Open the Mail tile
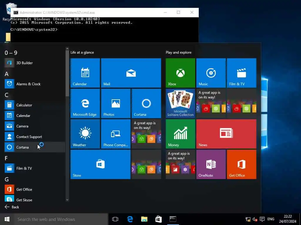 coord(131,73)
